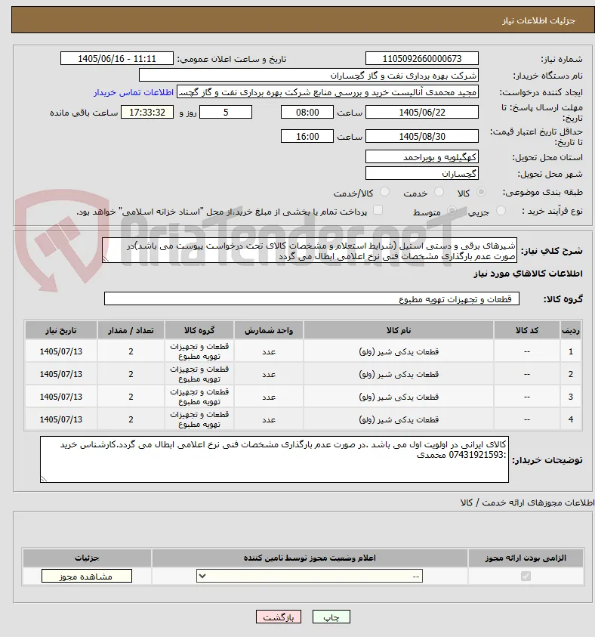This screenshot has width=595, height=637.
Task: Click the گروه کالا column header
Action: (x=199, y=330)
